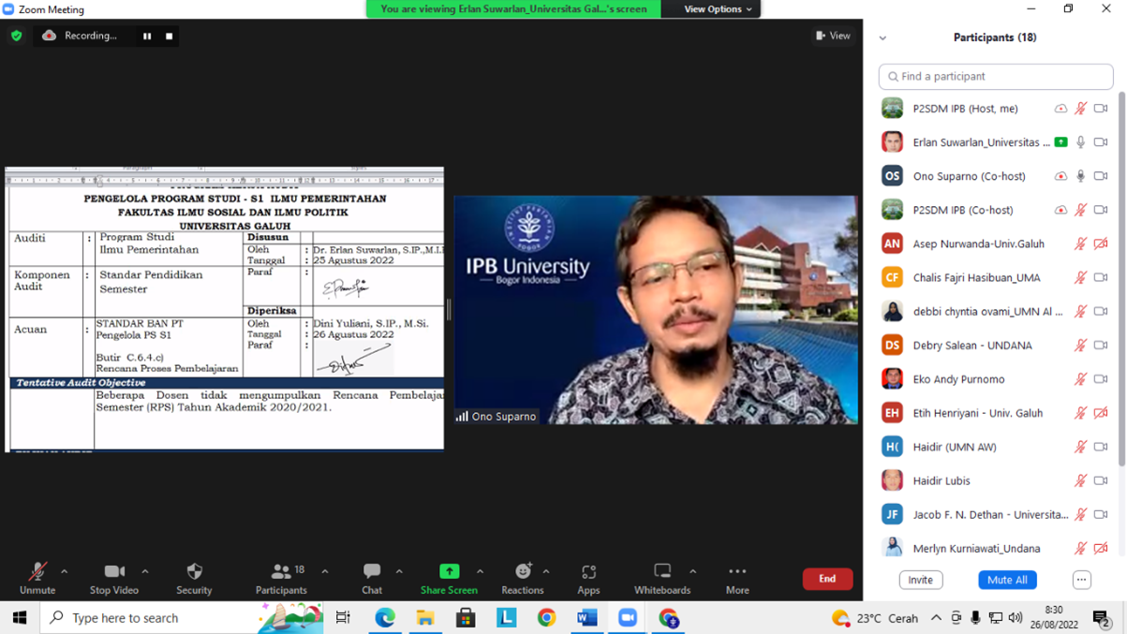
Task: Open the View layout menu
Action: (x=833, y=36)
